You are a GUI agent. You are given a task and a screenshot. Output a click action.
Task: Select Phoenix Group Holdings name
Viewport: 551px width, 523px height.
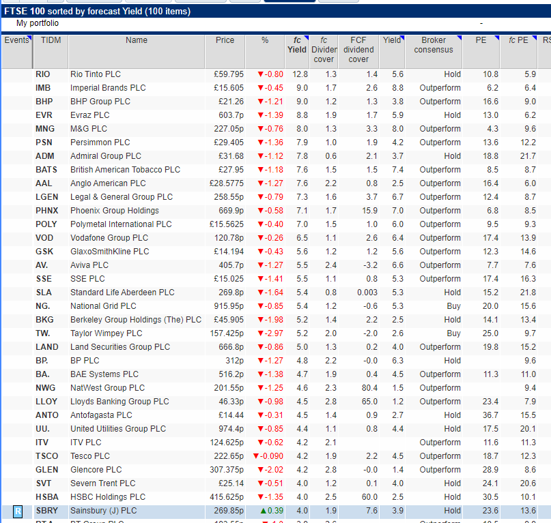[115, 211]
